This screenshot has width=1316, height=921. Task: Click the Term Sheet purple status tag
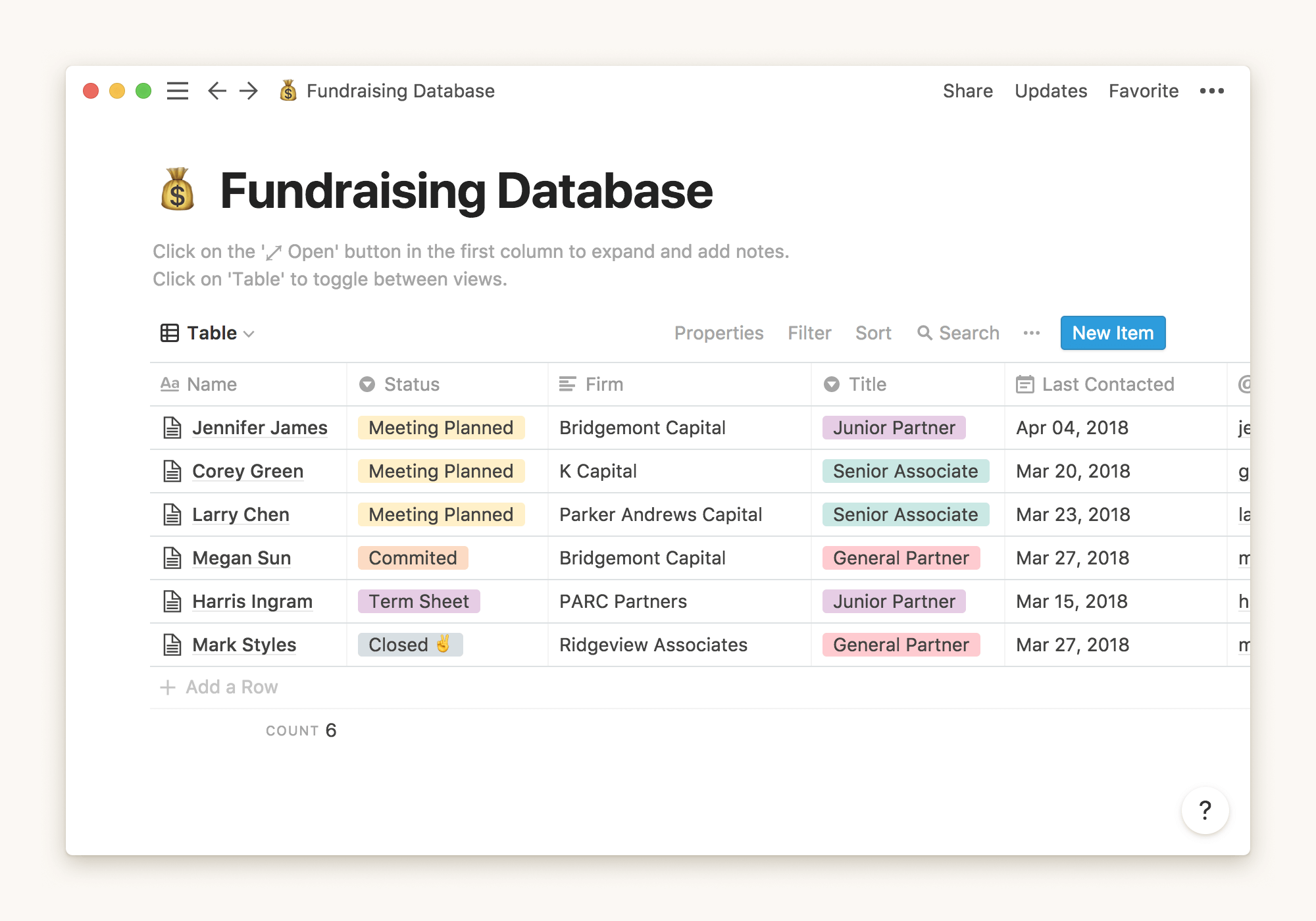(418, 601)
